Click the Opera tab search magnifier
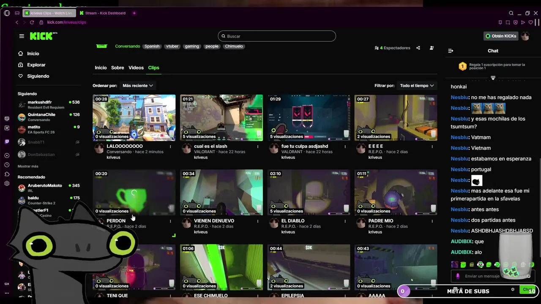Viewport: 541px width, 304px height. click(511, 13)
